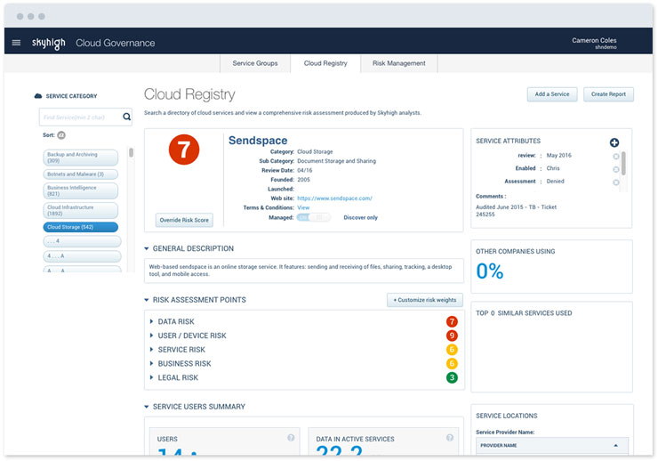Image resolution: width=658 pixels, height=461 pixels.
Task: Click the Provider Name column header
Action: (x=552, y=446)
